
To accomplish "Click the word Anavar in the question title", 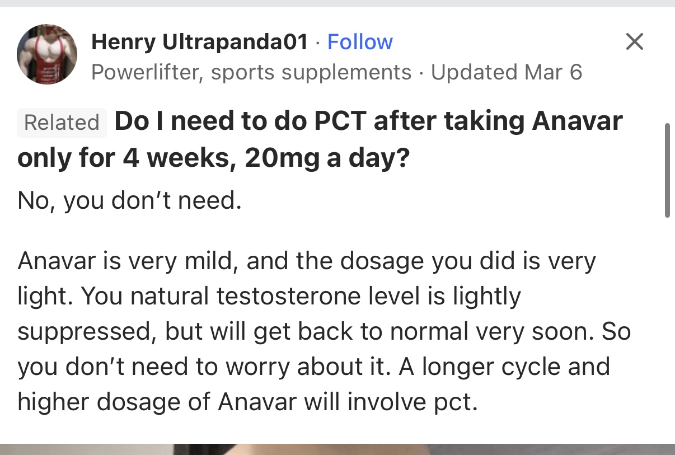I will [577, 121].
